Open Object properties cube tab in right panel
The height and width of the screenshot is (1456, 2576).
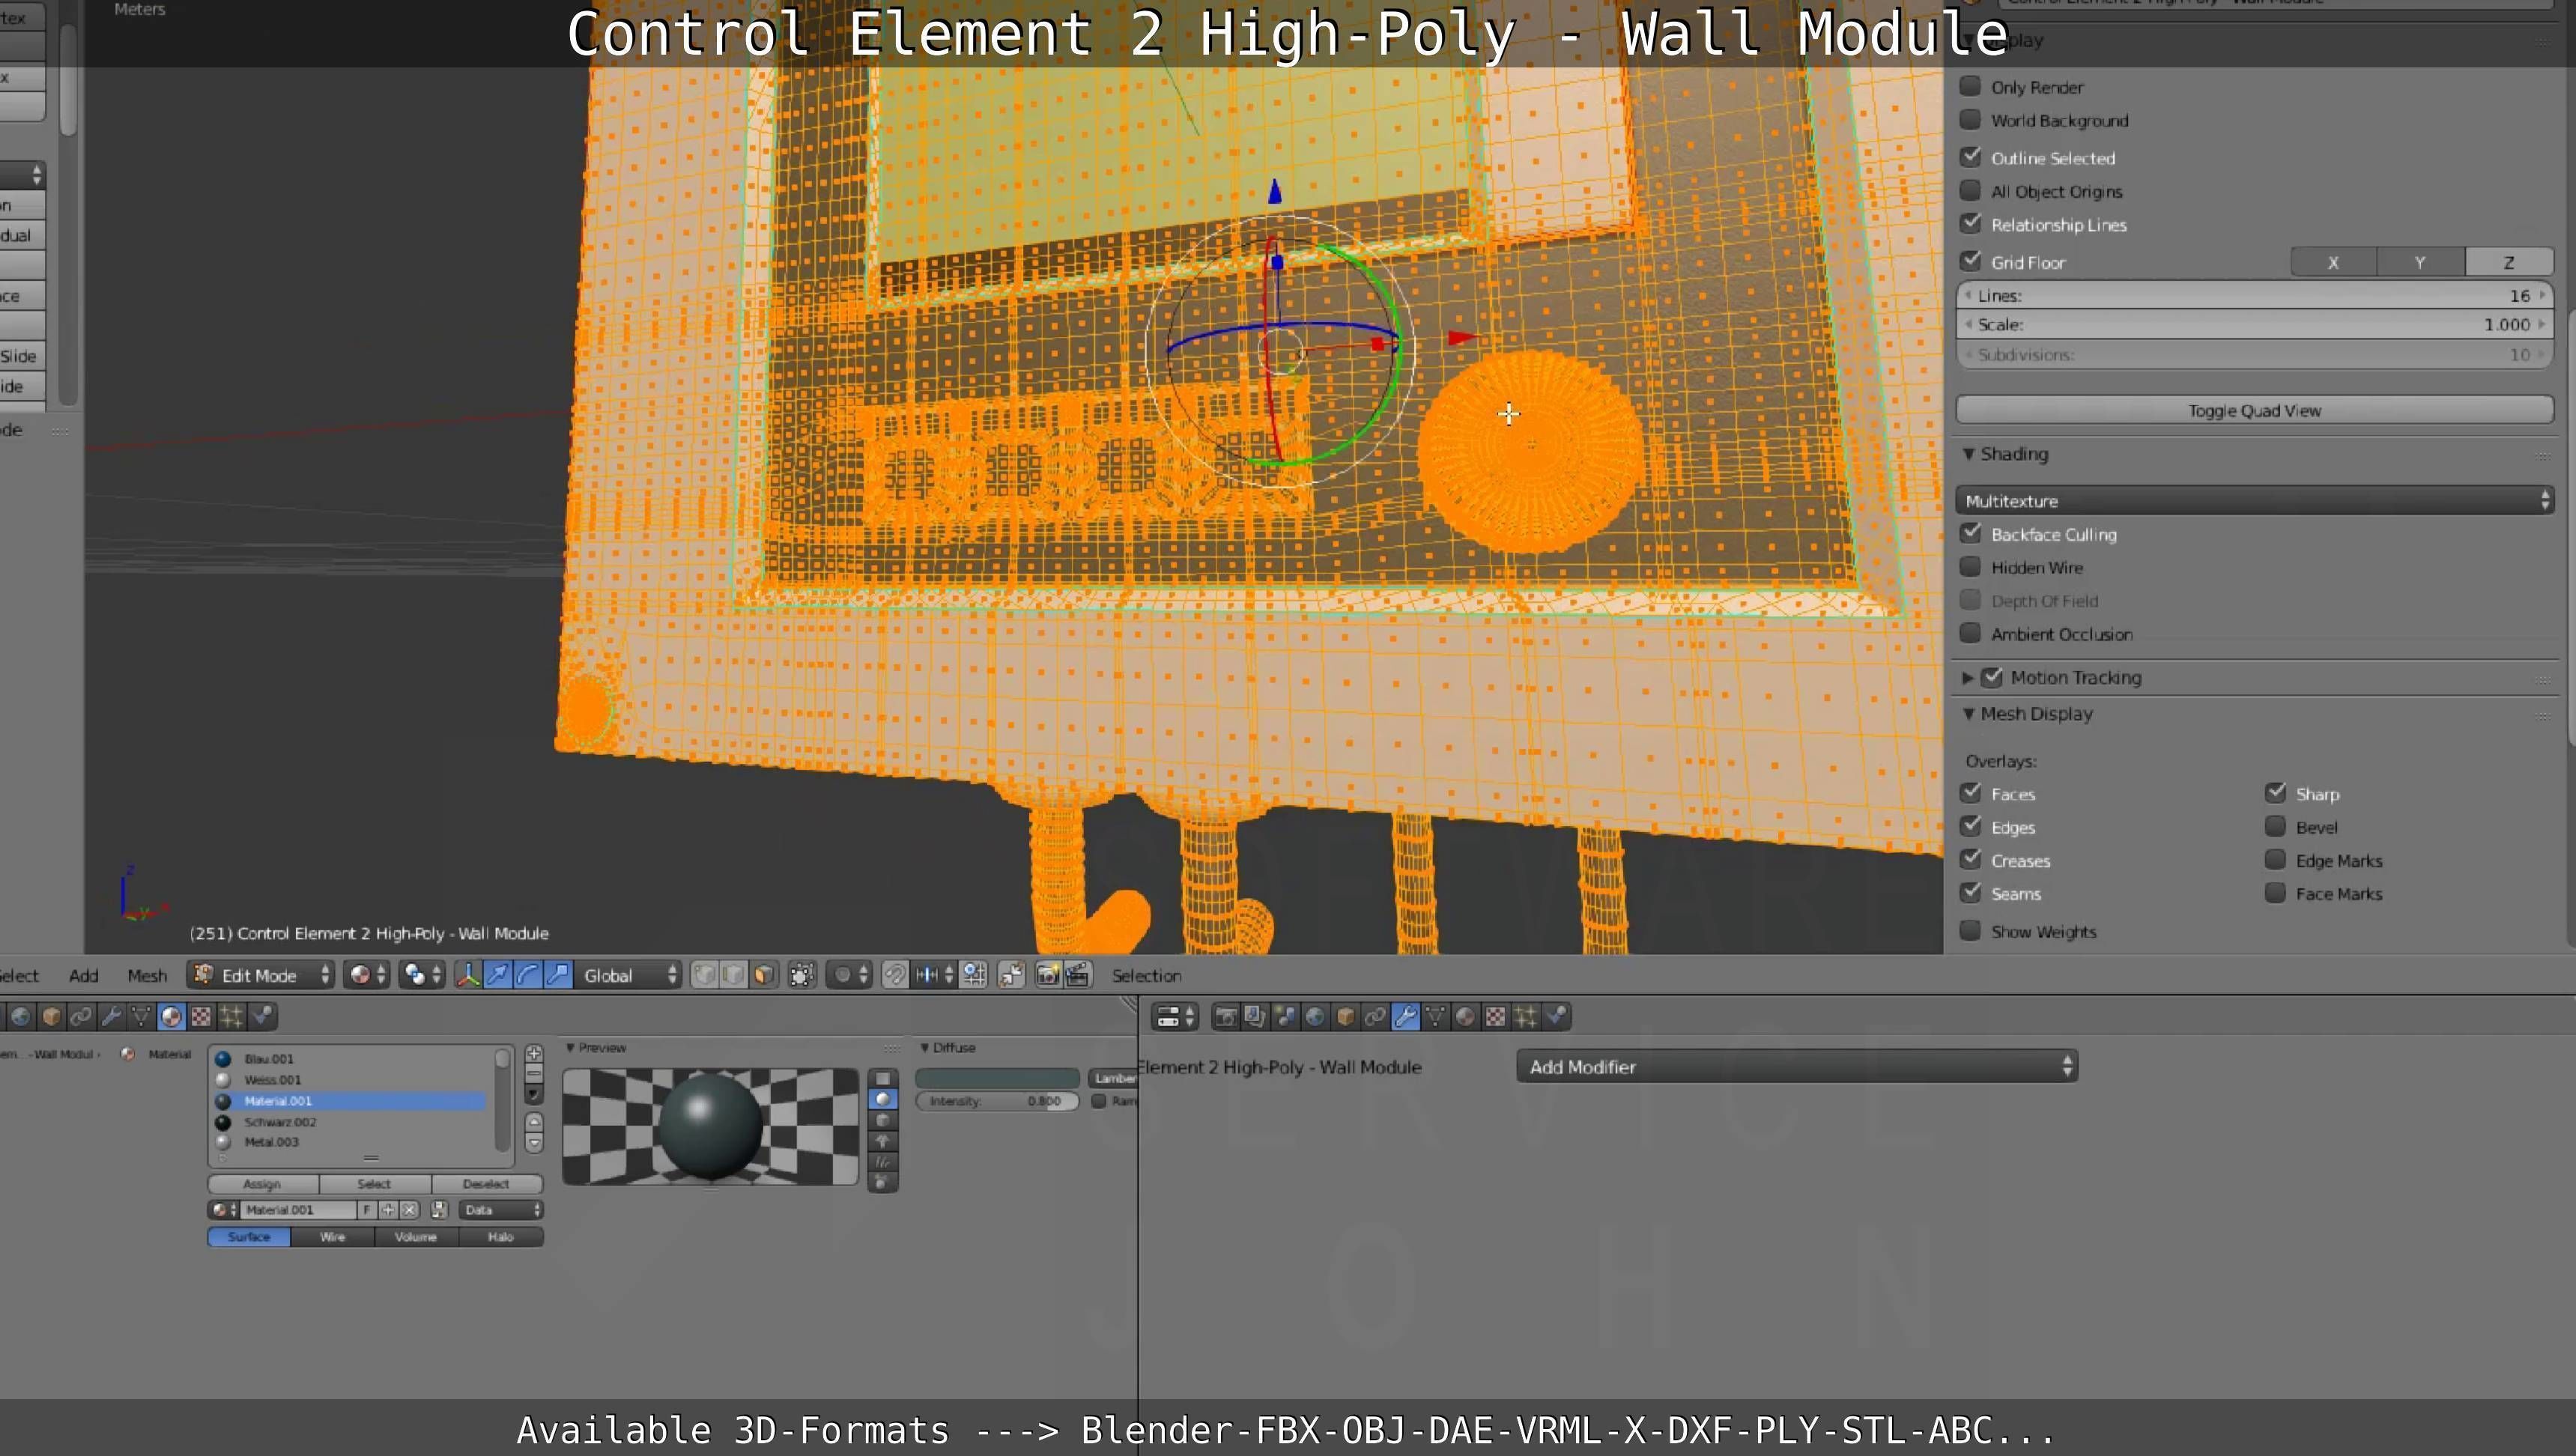1345,1017
